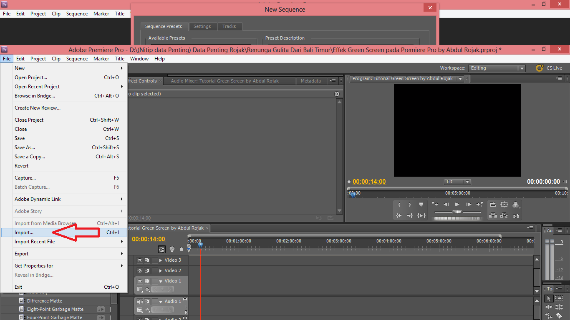
Task: Expand Video 3 track
Action: (x=161, y=260)
